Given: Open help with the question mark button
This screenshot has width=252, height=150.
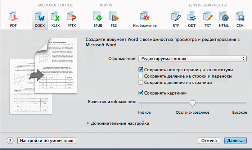Looking at the screenshot, I should [10, 141].
